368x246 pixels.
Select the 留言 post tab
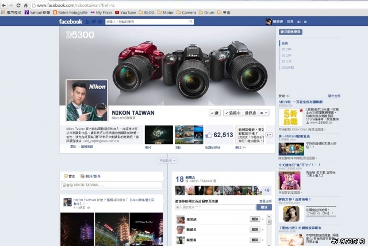click(x=69, y=176)
